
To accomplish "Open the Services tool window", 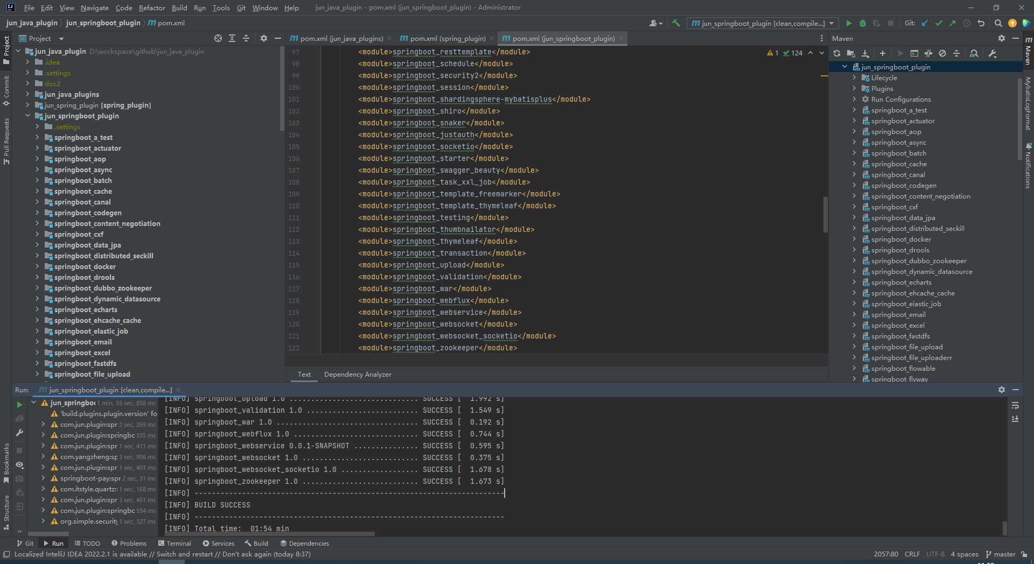I will pyautogui.click(x=218, y=544).
